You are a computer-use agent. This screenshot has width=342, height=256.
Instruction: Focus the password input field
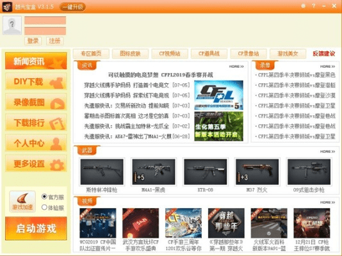(45, 31)
